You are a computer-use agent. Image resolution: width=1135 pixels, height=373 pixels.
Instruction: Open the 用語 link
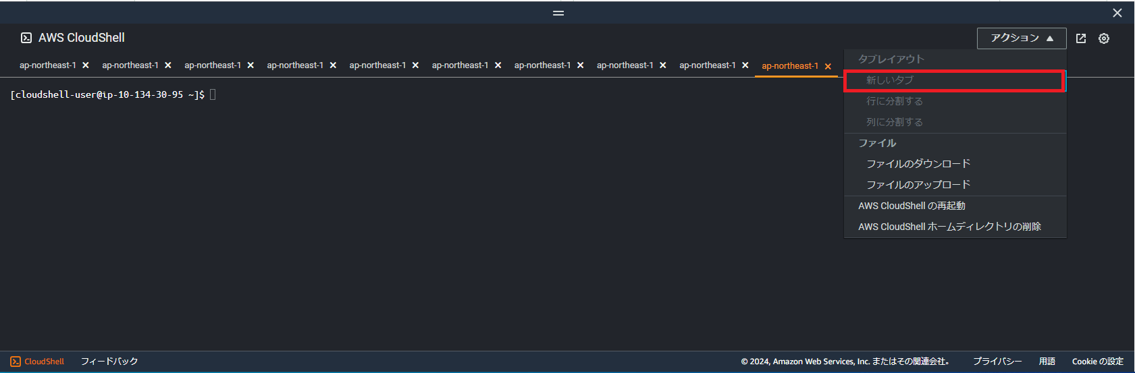[1047, 362]
